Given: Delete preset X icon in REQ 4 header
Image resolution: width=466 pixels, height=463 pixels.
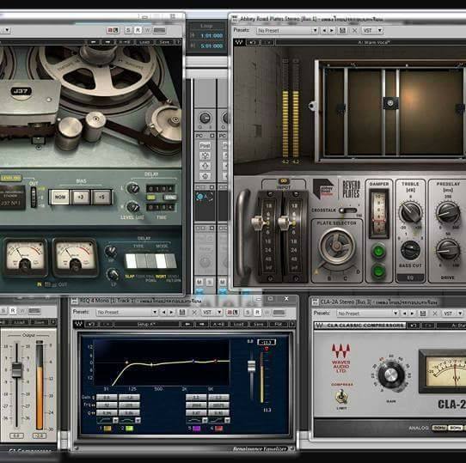Looking at the screenshot, I should click(194, 312).
